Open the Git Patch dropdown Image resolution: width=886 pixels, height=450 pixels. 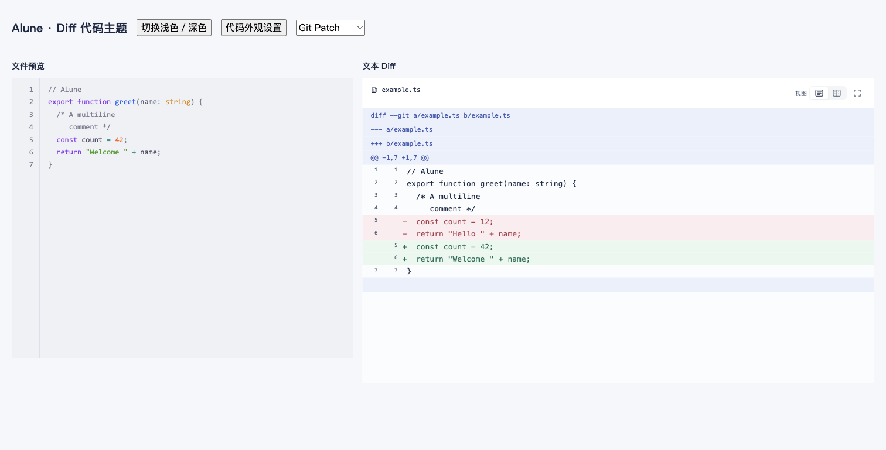tap(330, 28)
